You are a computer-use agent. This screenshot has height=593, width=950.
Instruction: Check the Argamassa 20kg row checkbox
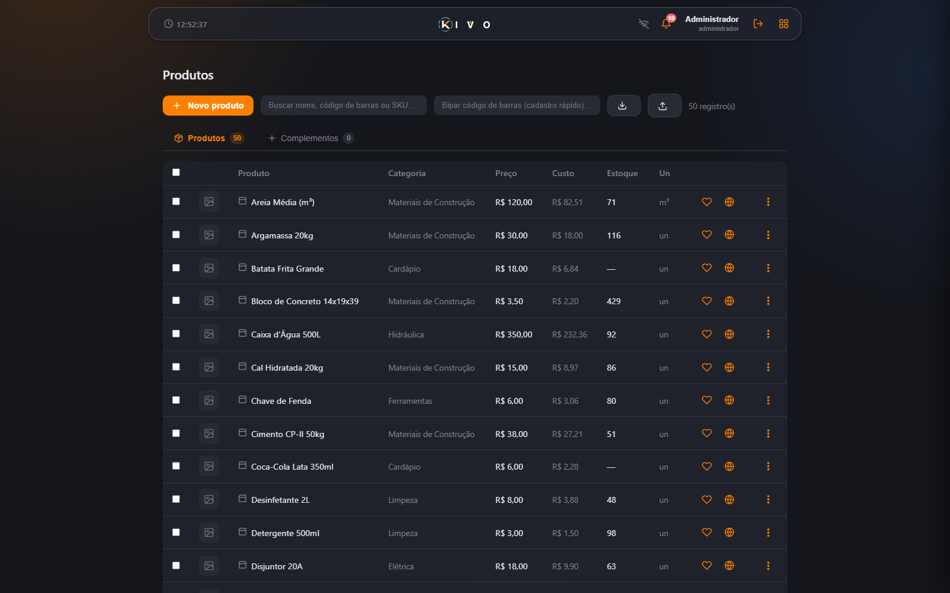176,235
